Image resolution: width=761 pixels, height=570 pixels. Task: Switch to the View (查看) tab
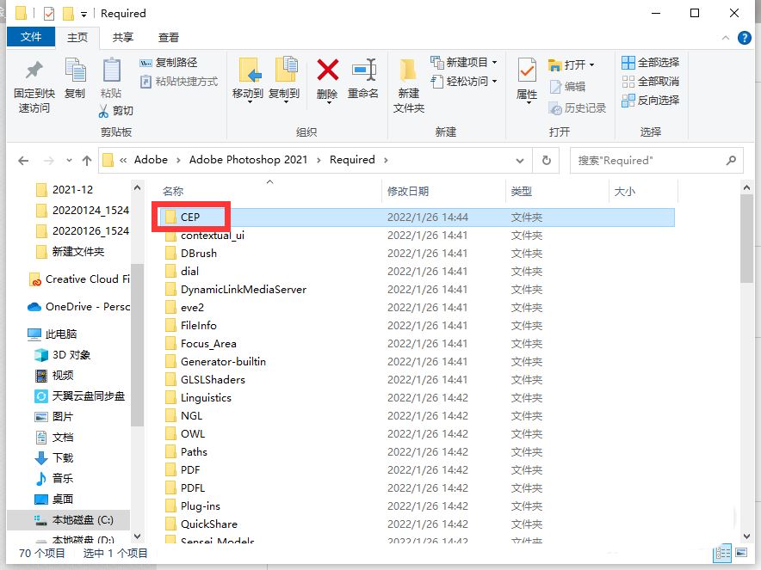pyautogui.click(x=169, y=37)
